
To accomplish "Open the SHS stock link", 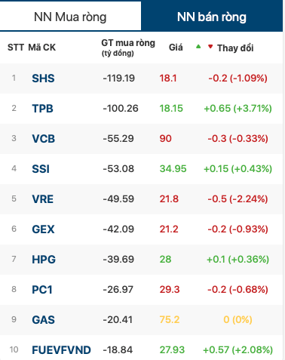I will coord(43,78).
